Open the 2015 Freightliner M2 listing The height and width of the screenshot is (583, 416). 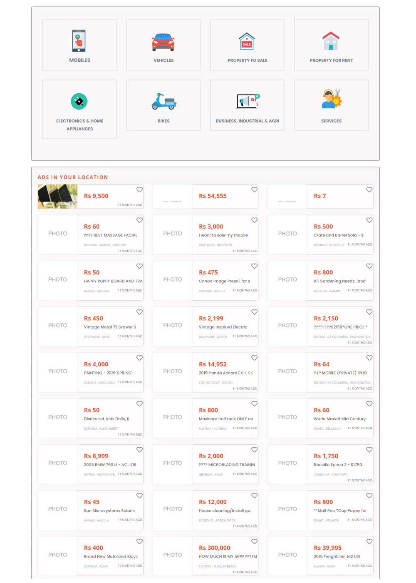click(x=337, y=557)
